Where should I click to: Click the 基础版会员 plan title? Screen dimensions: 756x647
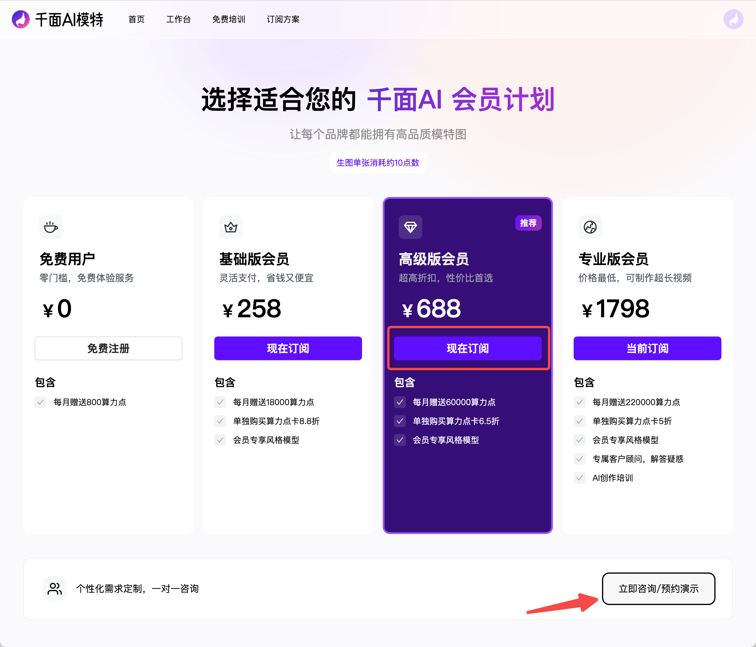(x=254, y=259)
